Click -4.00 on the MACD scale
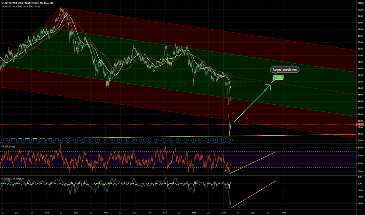This screenshot has height=215, width=365. point(360,197)
